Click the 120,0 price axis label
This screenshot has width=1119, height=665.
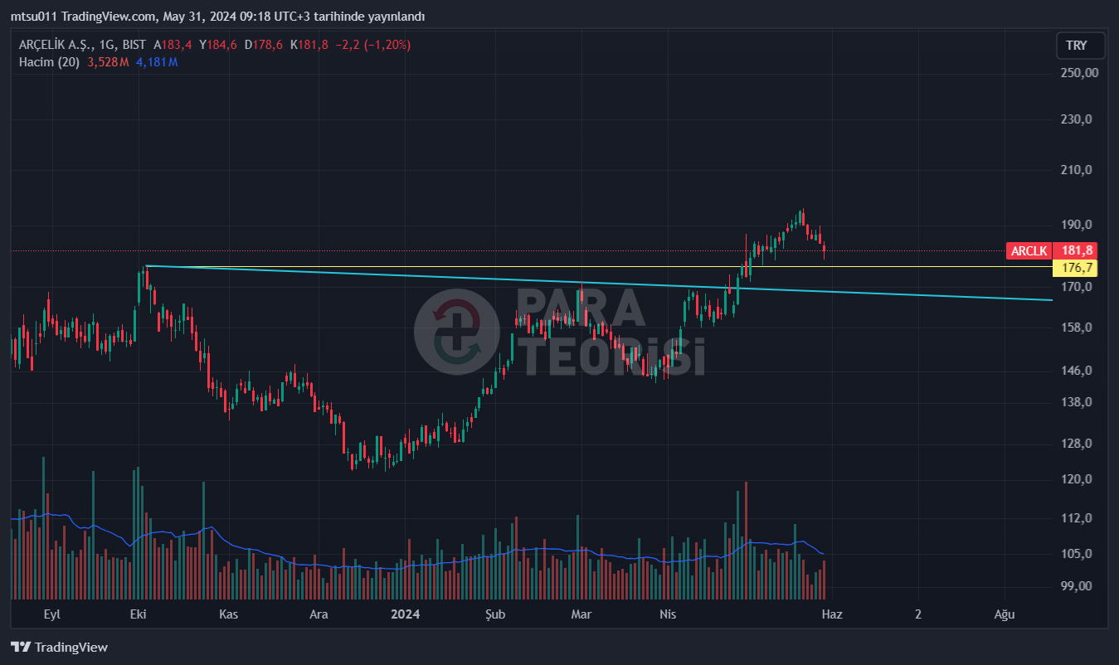(1077, 479)
